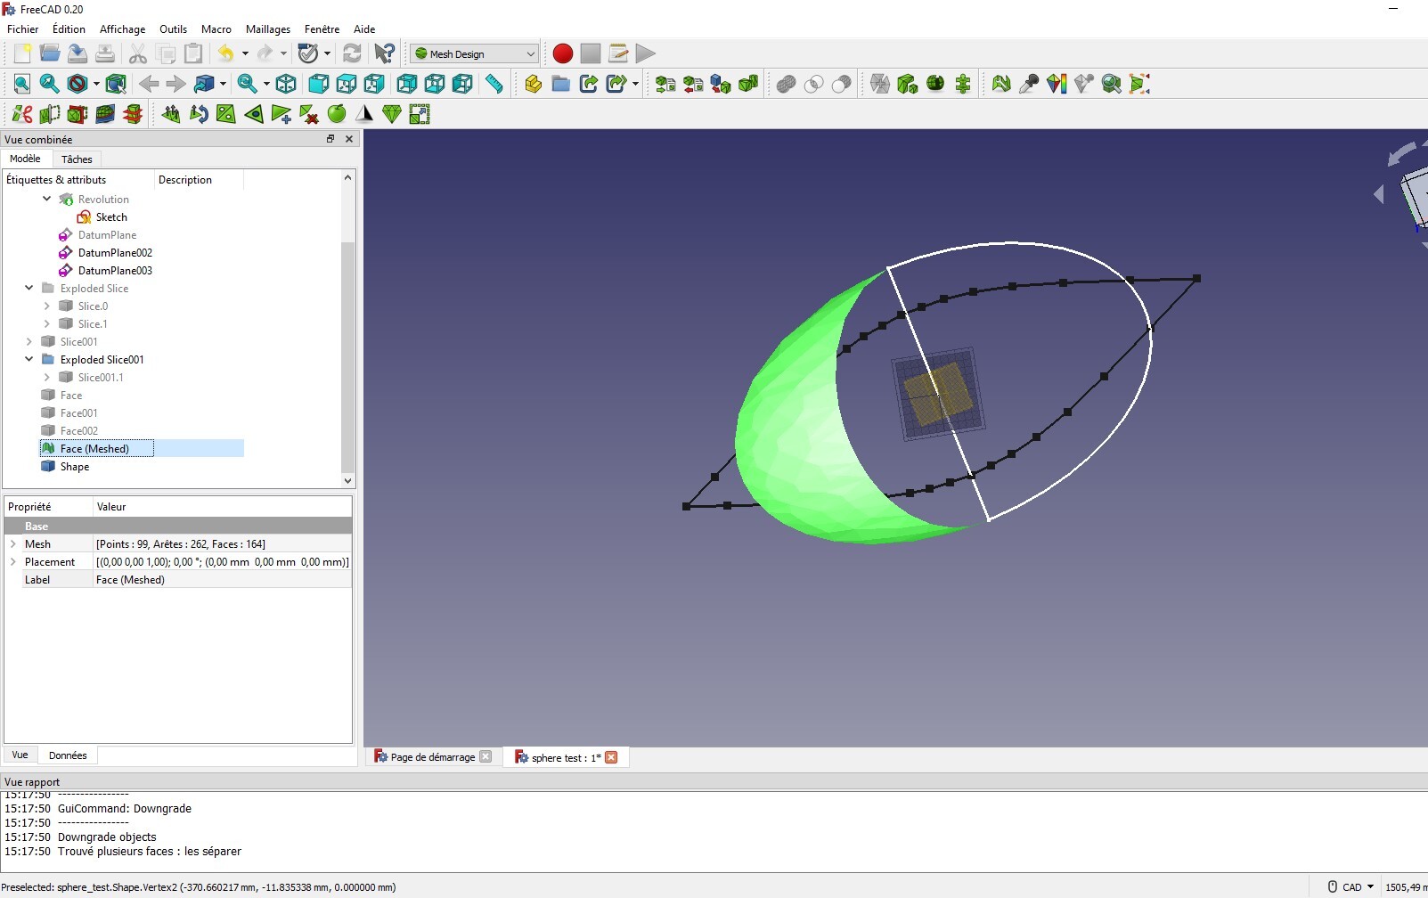Execute macro with play triangle icon

coord(645,53)
